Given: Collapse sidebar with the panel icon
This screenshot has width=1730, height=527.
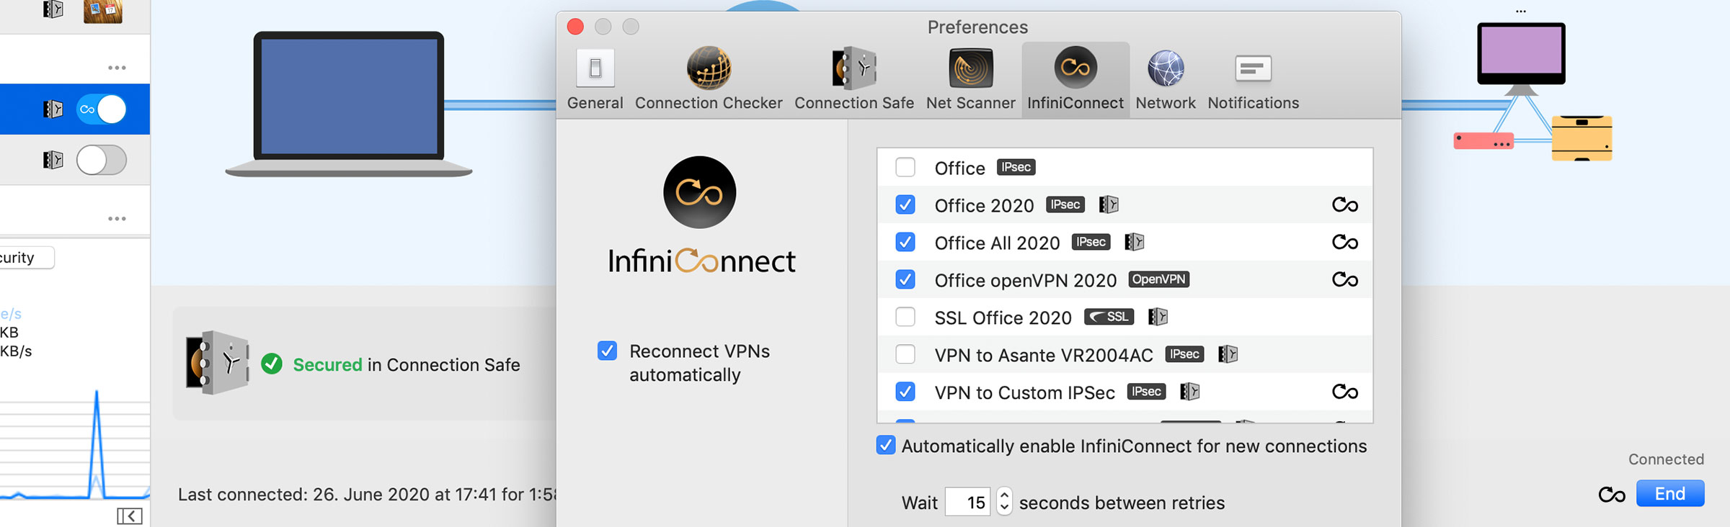Looking at the screenshot, I should [130, 515].
